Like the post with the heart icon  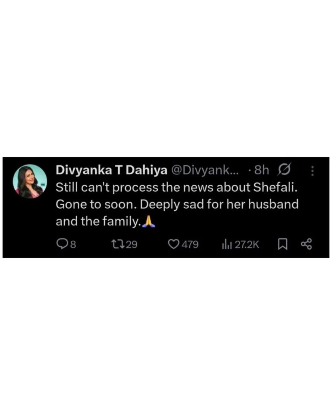point(174,244)
